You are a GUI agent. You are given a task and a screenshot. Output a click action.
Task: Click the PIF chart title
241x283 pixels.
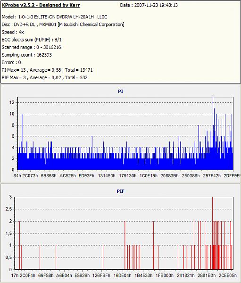120,191
